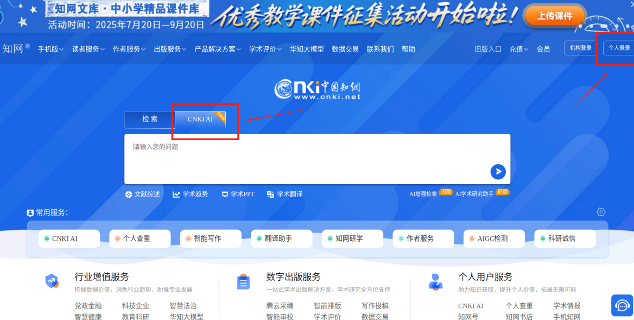
Task: Click the 数字出版服务 heading
Action: click(x=293, y=277)
